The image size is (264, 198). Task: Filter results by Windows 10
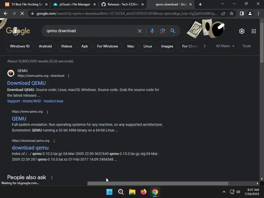[20, 46]
